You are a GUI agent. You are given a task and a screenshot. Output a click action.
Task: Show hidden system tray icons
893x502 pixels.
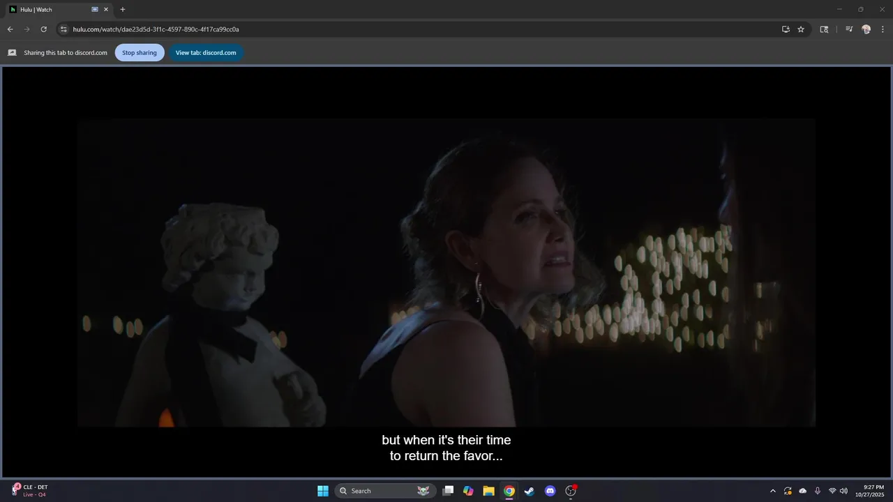tap(772, 491)
